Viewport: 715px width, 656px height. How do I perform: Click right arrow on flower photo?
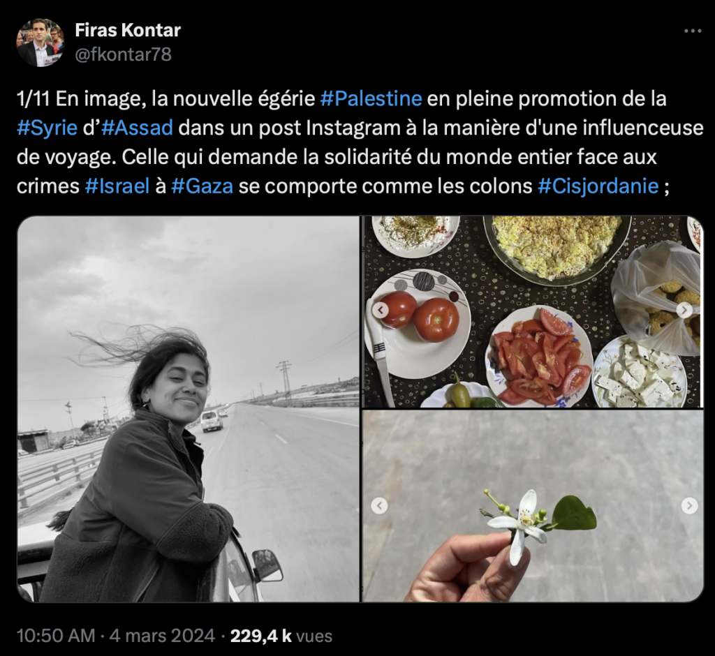pyautogui.click(x=689, y=505)
